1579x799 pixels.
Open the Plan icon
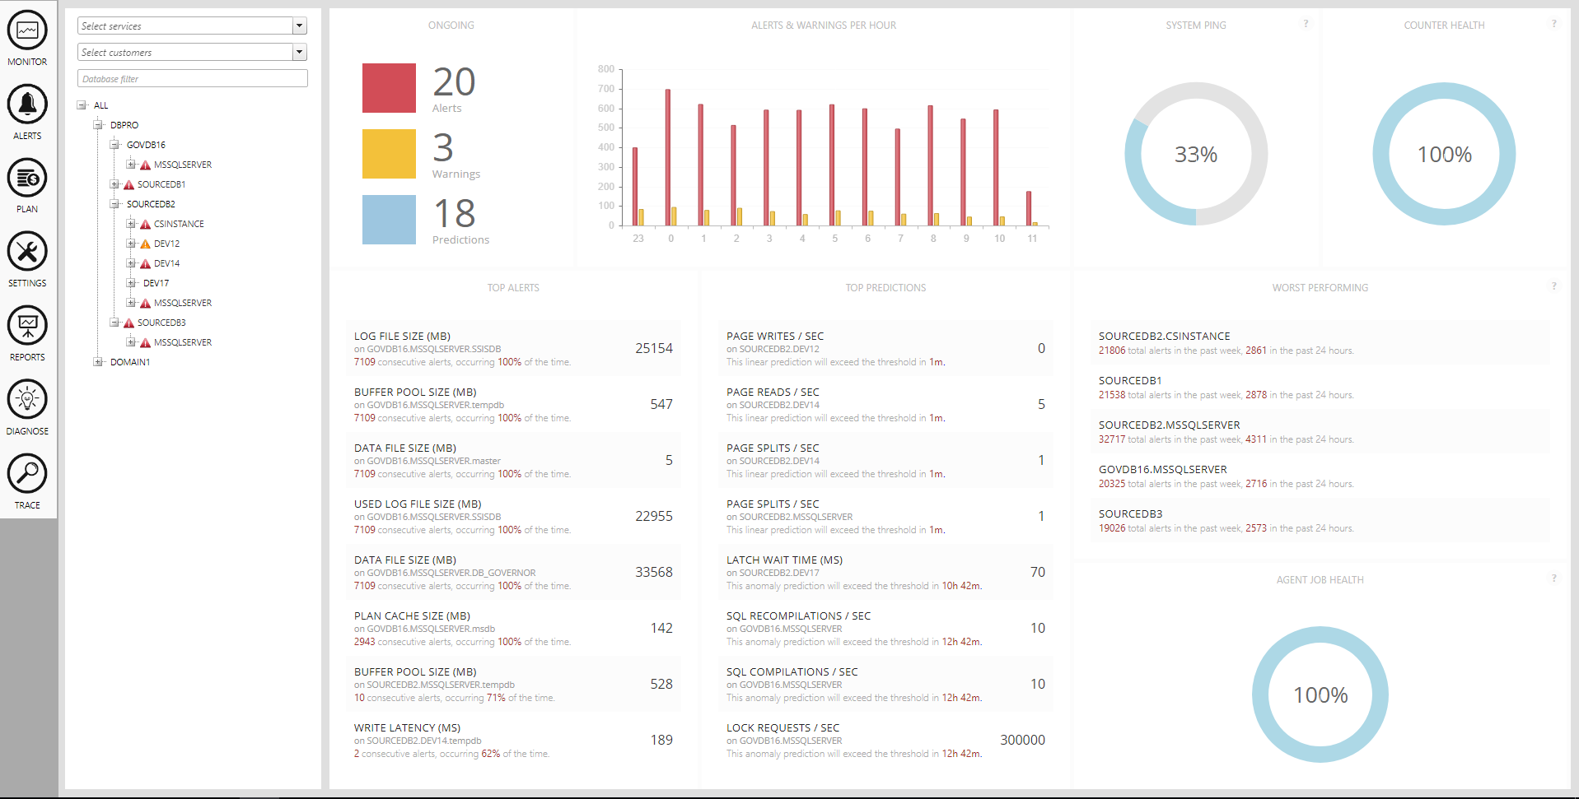click(x=27, y=179)
